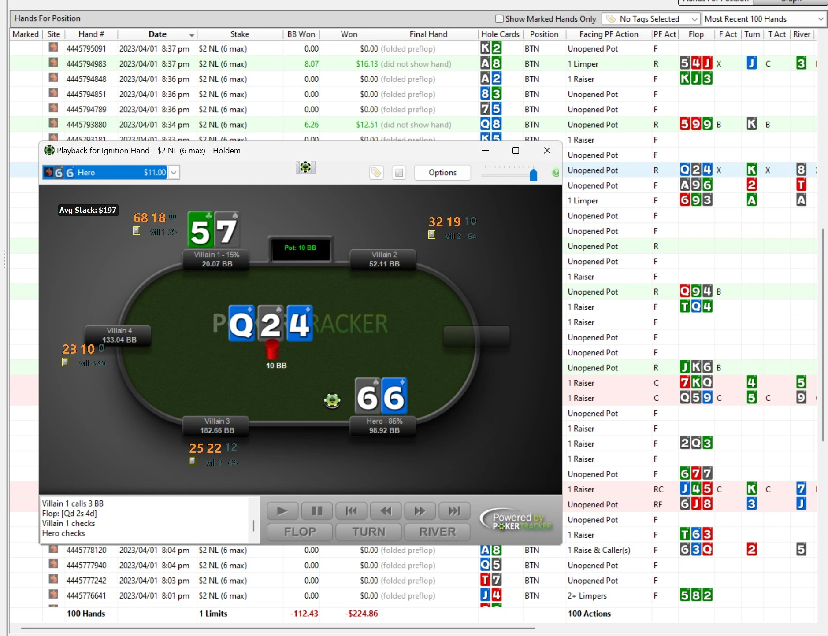This screenshot has height=636, width=828.
Task: Click the Date column sort arrow
Action: pos(192,35)
